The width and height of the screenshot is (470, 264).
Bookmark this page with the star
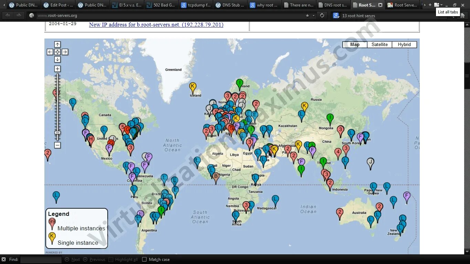307,15
